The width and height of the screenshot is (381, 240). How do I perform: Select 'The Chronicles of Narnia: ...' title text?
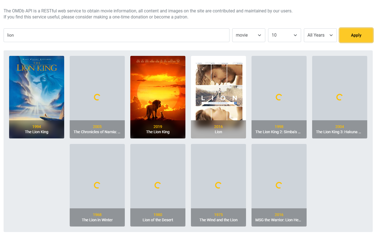pyautogui.click(x=97, y=132)
